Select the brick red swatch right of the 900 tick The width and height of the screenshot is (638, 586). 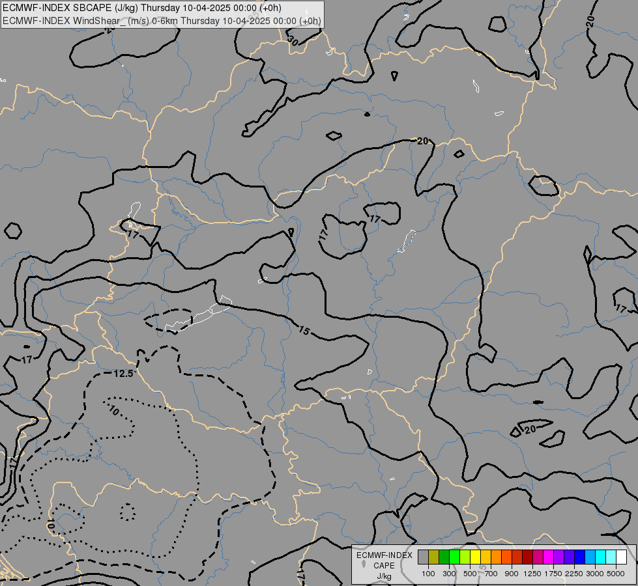click(517, 557)
